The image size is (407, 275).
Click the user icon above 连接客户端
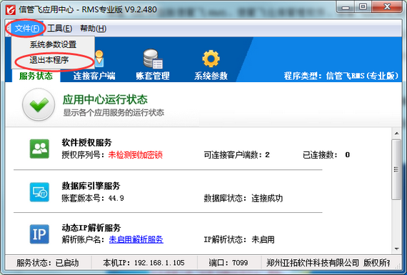pos(99,59)
